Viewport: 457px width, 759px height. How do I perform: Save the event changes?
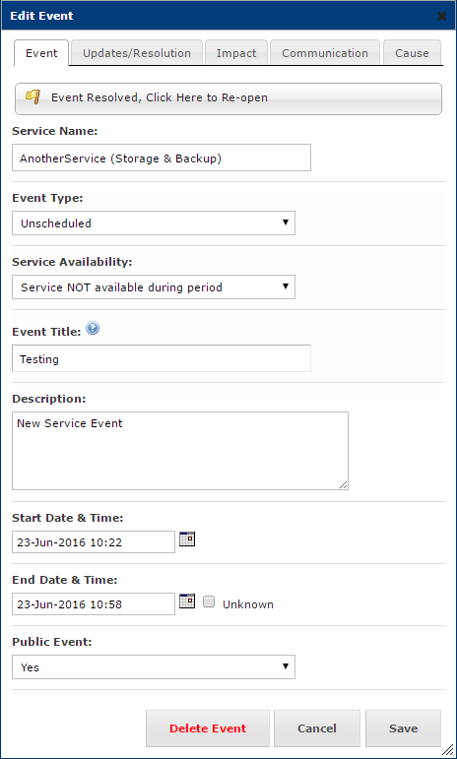[403, 728]
